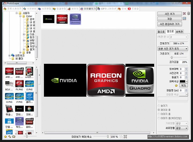
Task: Click the blue list icon beside 저장
Action: 184,19
